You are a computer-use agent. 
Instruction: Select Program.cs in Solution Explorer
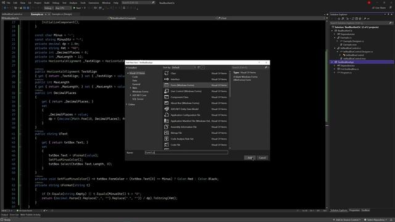pyautogui.click(x=346, y=73)
